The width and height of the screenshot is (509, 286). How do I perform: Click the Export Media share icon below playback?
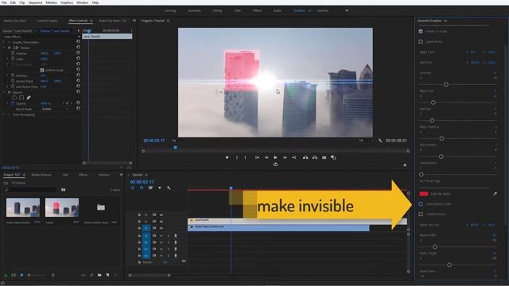click(275, 164)
